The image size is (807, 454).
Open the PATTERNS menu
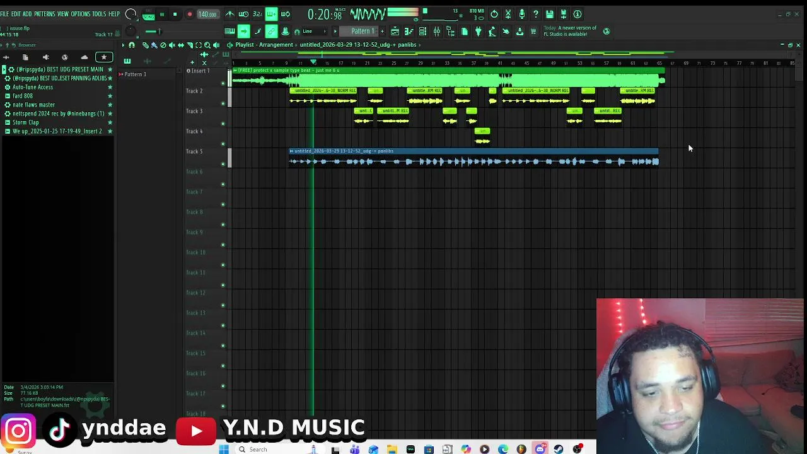tap(44, 14)
